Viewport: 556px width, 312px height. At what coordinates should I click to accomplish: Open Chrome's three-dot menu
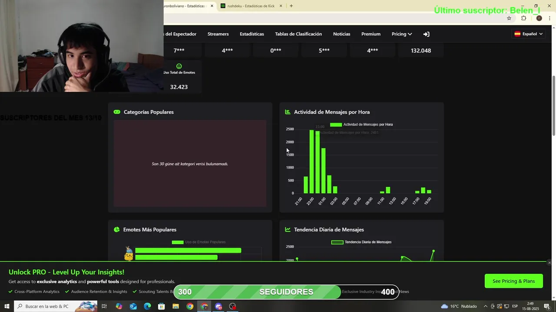550,18
